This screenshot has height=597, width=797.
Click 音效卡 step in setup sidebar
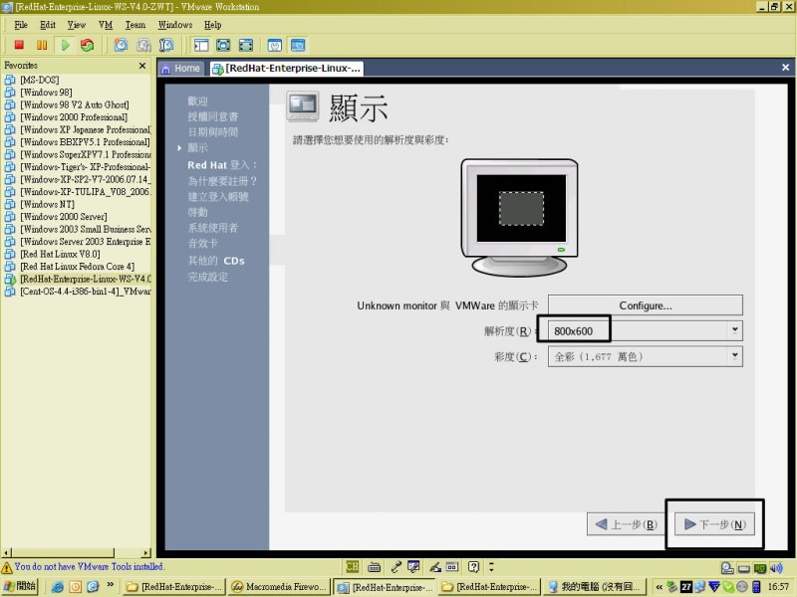click(x=202, y=244)
